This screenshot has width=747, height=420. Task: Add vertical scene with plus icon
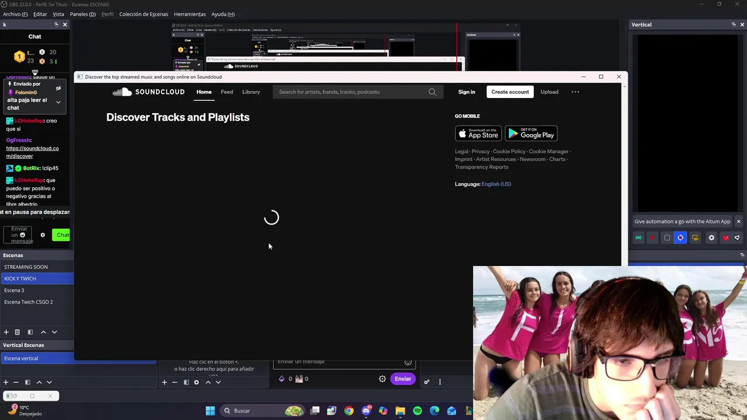click(x=6, y=382)
